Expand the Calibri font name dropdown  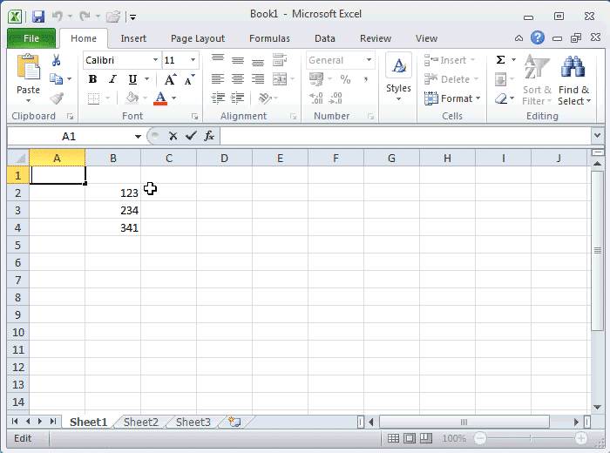click(x=155, y=60)
